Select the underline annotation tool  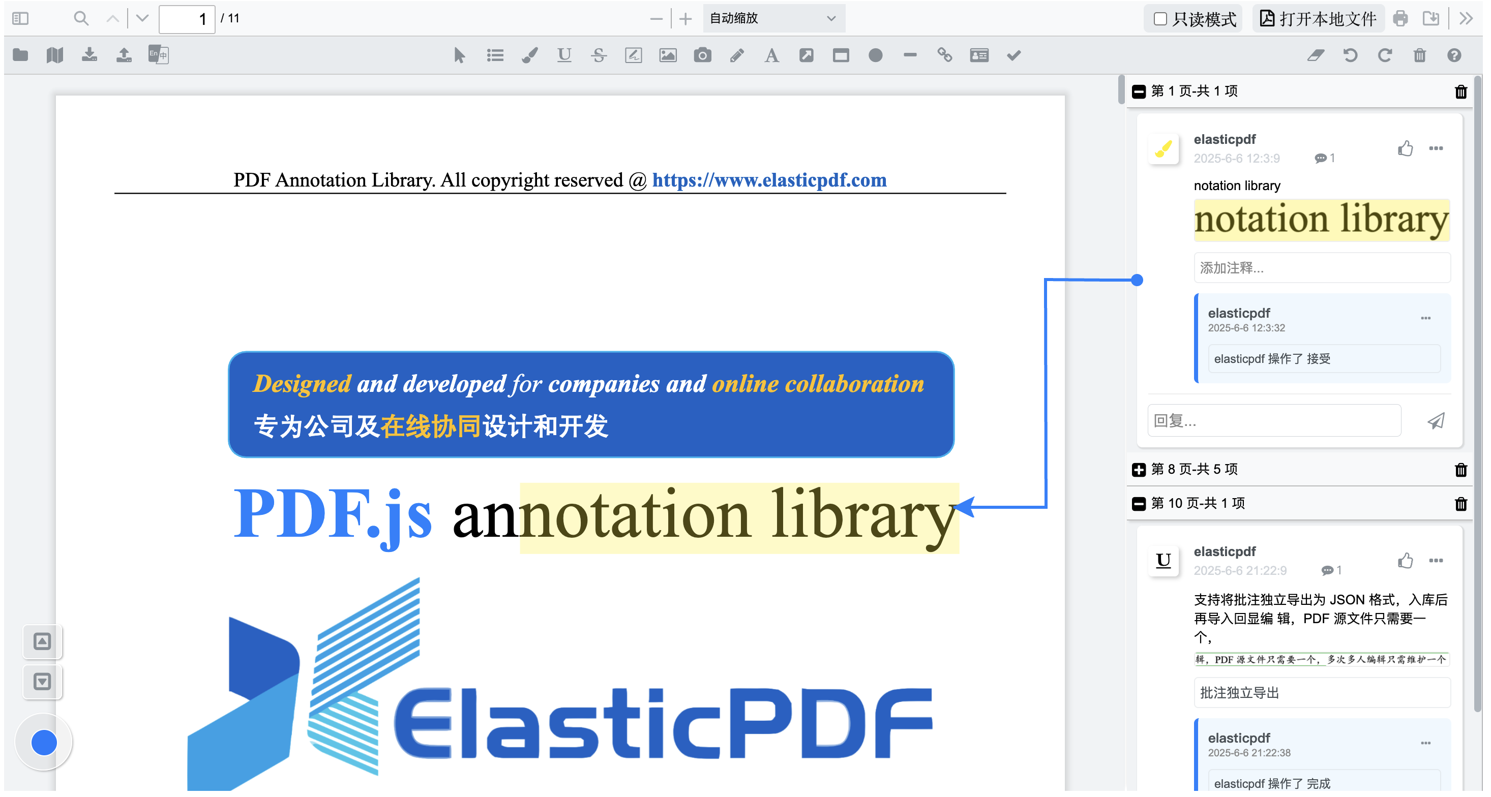tap(564, 55)
